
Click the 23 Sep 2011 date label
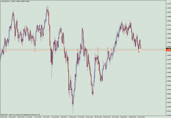[x=73, y=117]
